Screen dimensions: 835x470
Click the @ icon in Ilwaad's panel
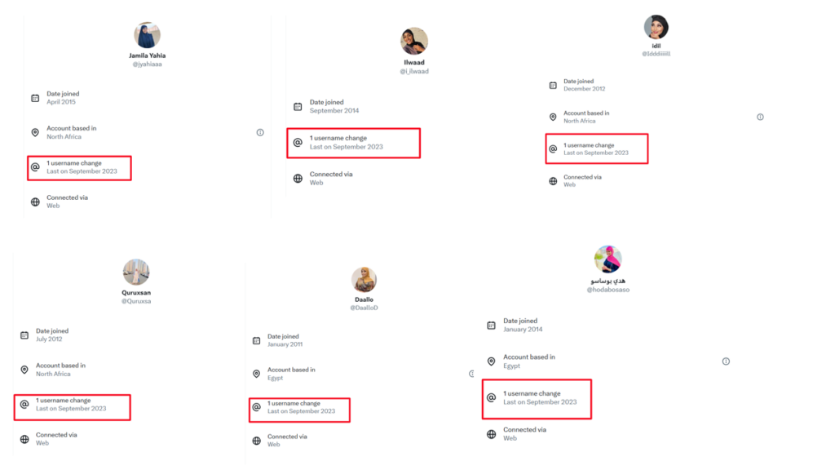tap(298, 143)
